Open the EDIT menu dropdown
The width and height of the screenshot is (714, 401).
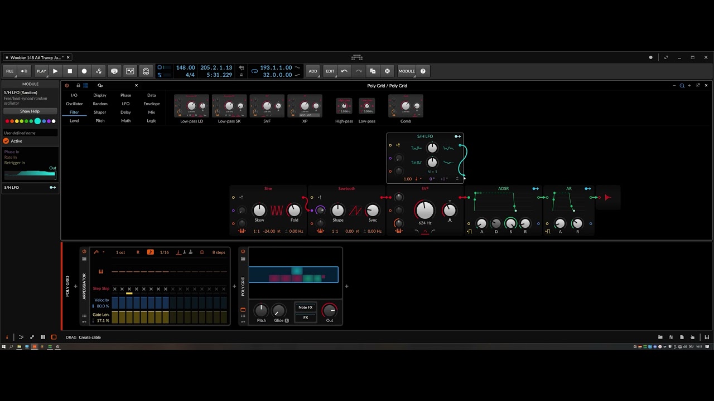pos(330,71)
